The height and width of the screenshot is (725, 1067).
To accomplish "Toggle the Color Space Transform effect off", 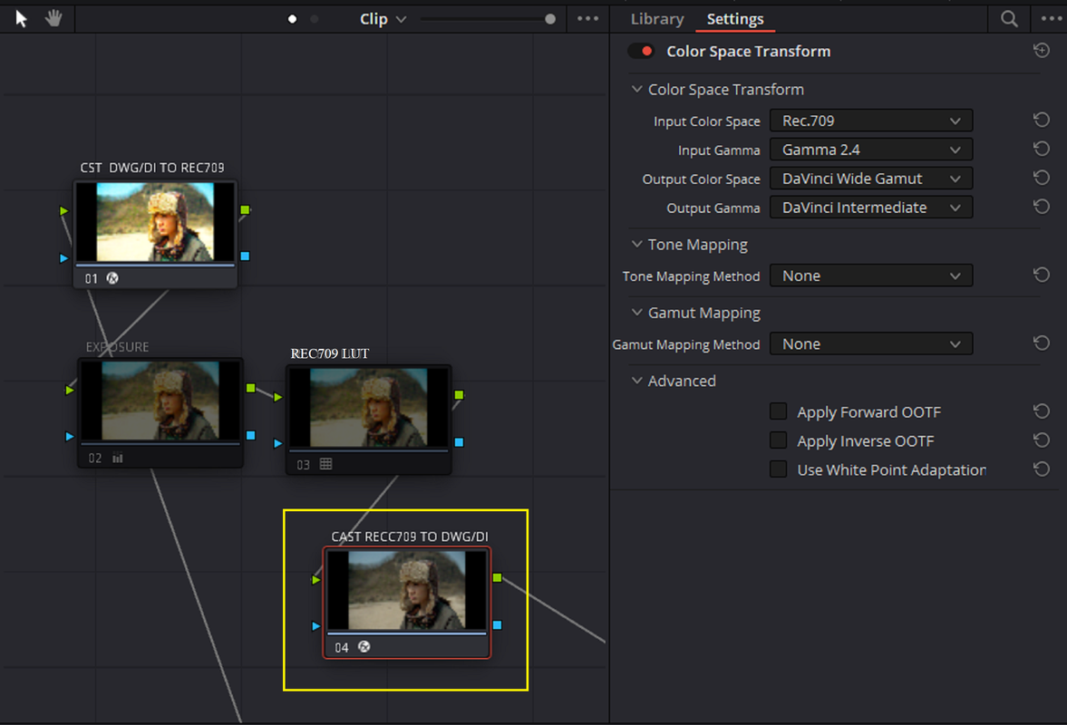I will pyautogui.click(x=641, y=51).
